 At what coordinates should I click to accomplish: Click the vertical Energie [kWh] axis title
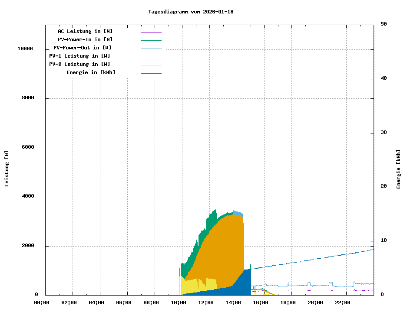click(x=398, y=169)
